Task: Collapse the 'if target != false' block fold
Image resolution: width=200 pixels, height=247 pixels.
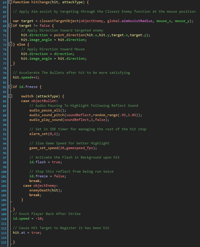Action: [x=10, y=26]
